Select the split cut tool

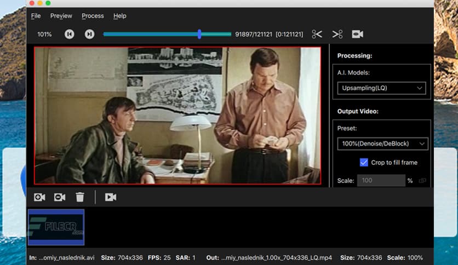[x=337, y=34]
